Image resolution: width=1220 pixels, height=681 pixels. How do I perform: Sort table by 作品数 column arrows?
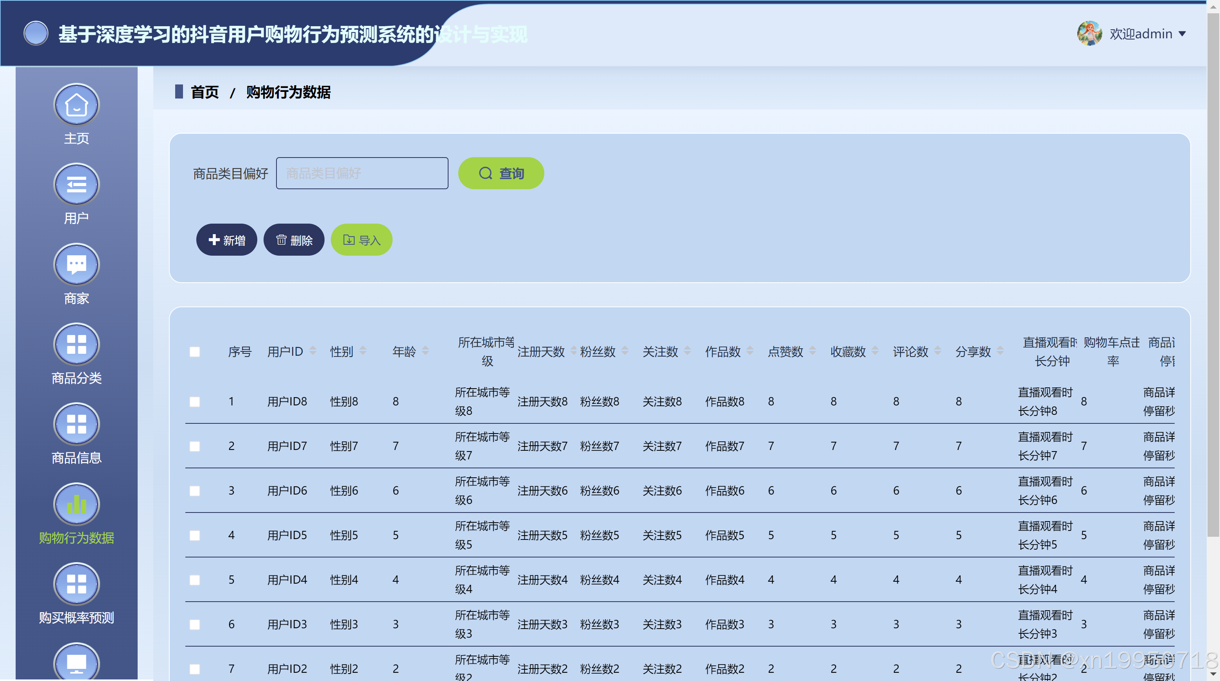pos(750,350)
